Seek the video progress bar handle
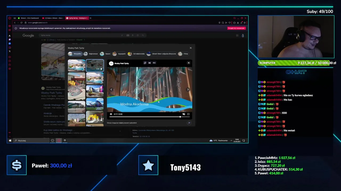Image resolution: width=341 pixels, height=191 pixels. (x=180, y=117)
